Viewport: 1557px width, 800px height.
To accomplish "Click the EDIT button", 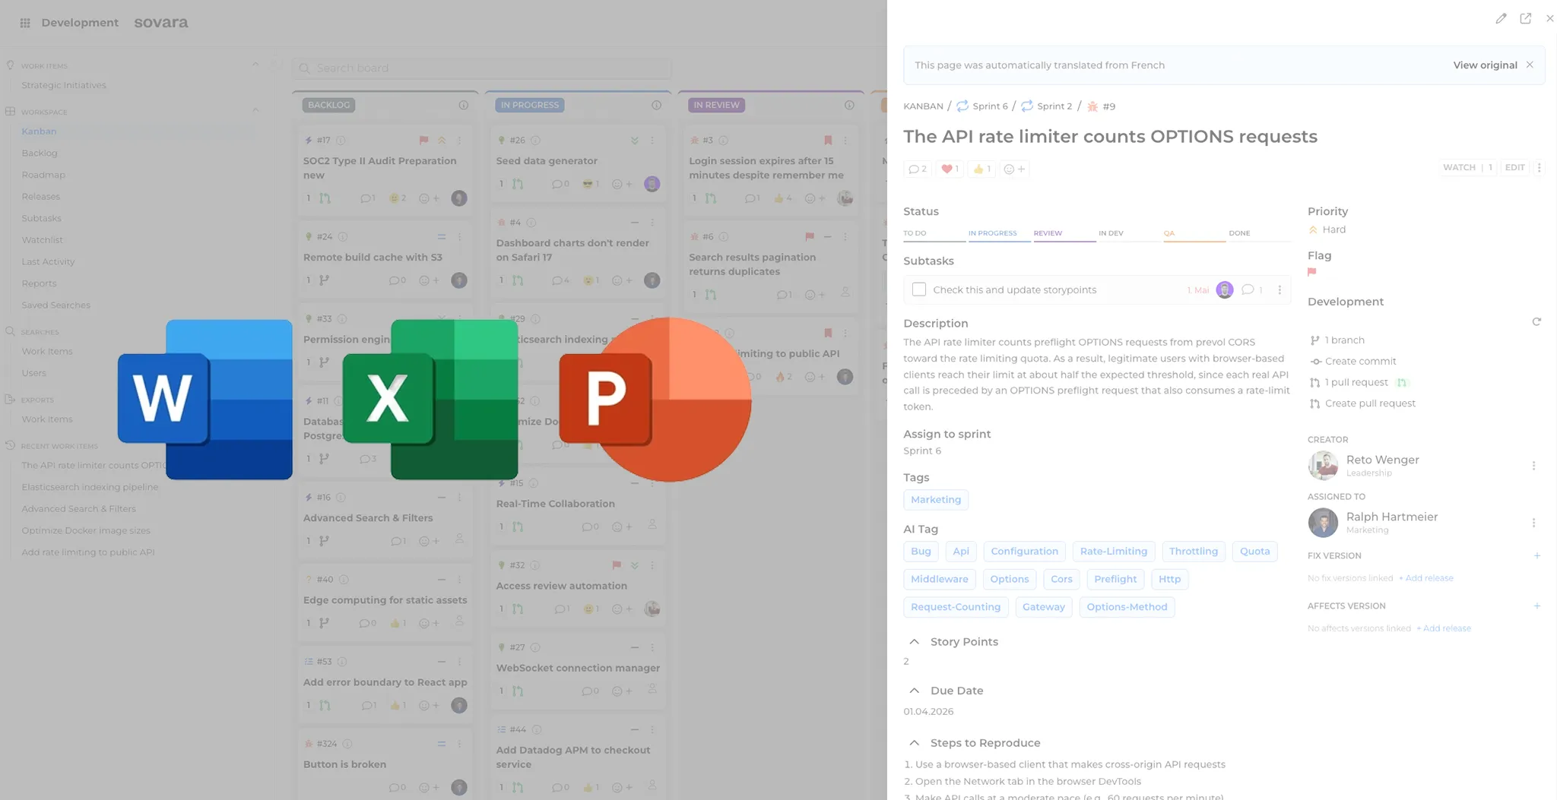I will pyautogui.click(x=1514, y=168).
